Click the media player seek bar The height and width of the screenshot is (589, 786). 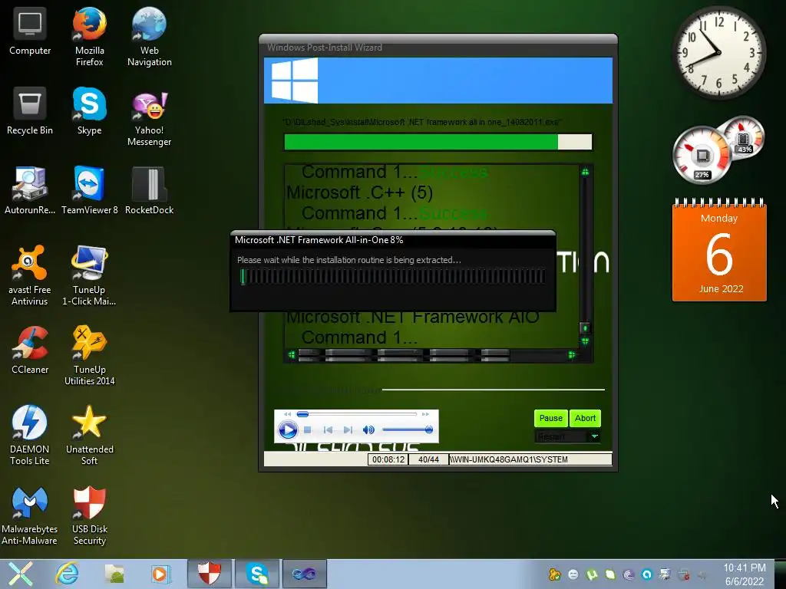pyautogui.click(x=357, y=414)
